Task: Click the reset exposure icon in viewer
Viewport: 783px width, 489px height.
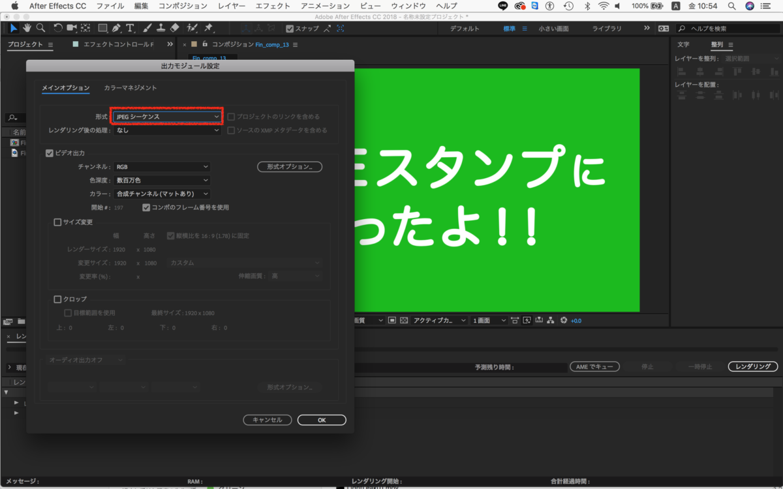Action: [x=564, y=320]
